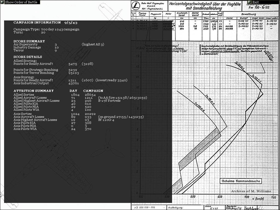
Task: Click the round bullet beside Exit
Action: [x=249, y=2]
